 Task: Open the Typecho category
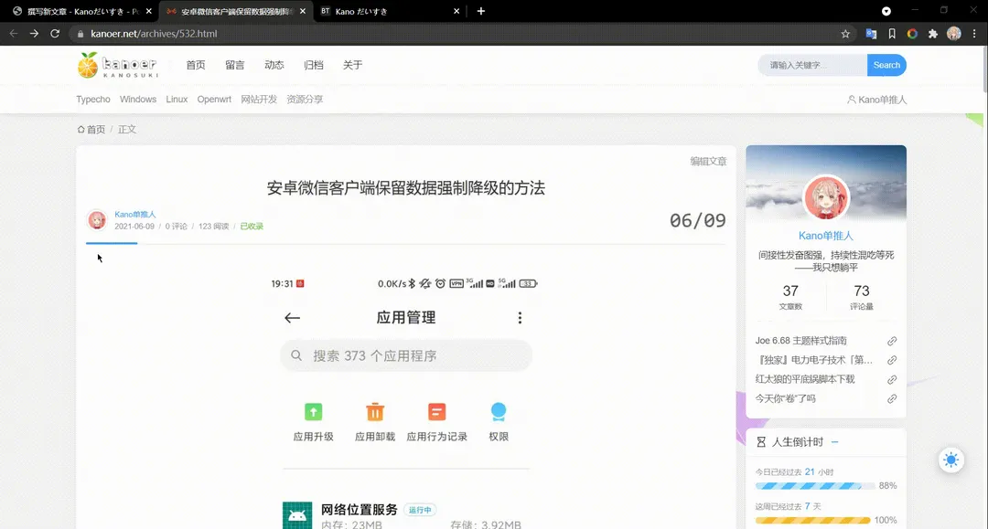click(93, 100)
